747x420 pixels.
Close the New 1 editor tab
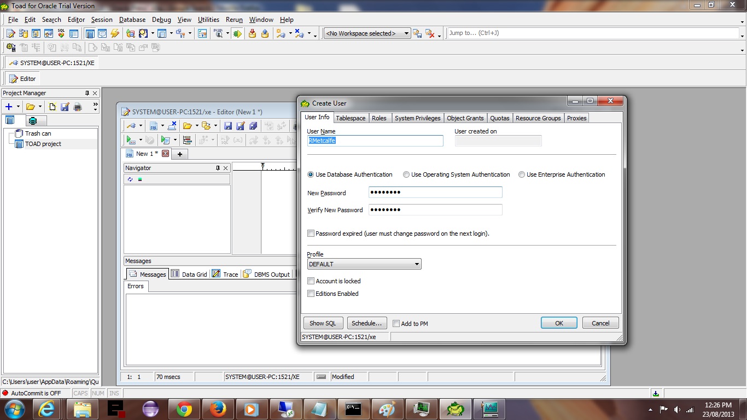(165, 154)
